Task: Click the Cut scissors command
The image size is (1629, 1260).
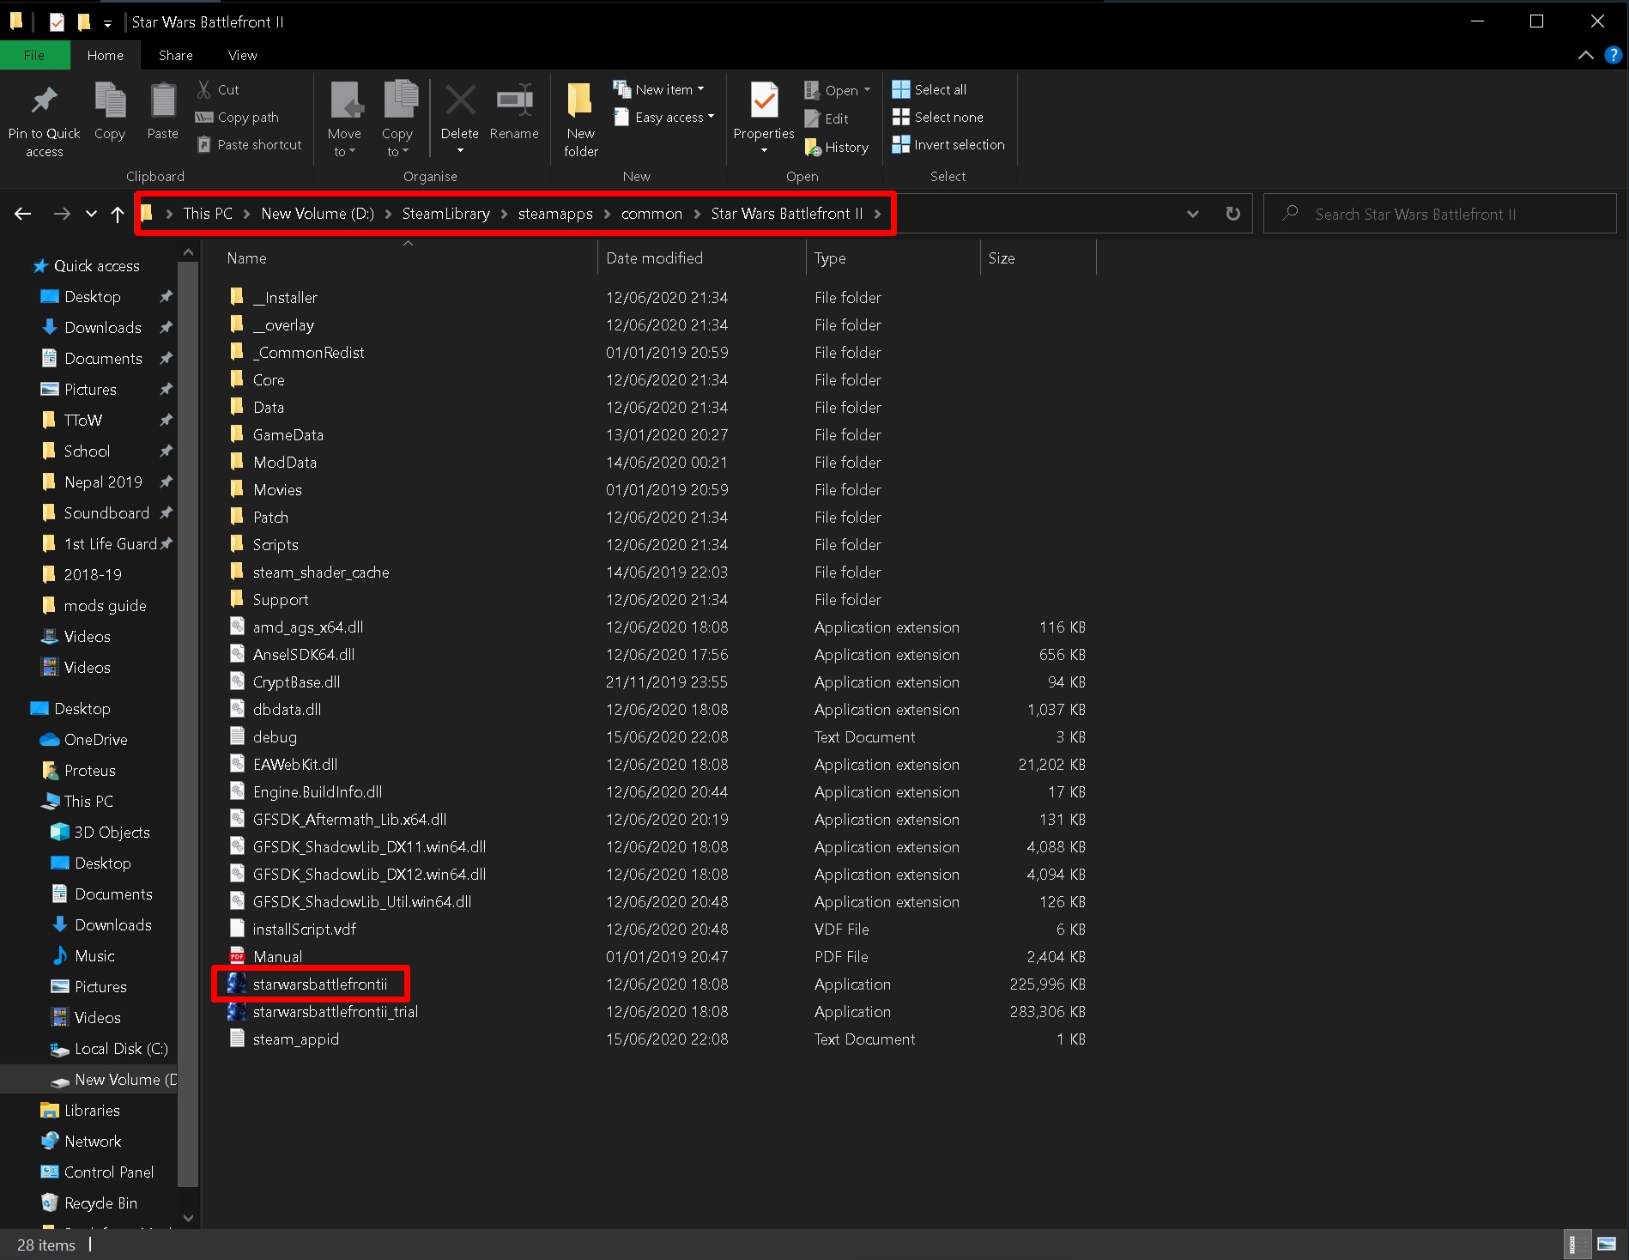Action: click(x=218, y=89)
